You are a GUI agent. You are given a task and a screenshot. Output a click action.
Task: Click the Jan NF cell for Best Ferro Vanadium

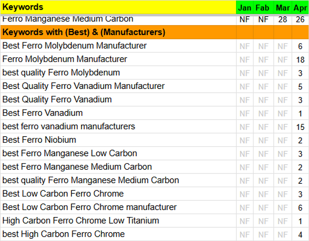pyautogui.click(x=244, y=113)
